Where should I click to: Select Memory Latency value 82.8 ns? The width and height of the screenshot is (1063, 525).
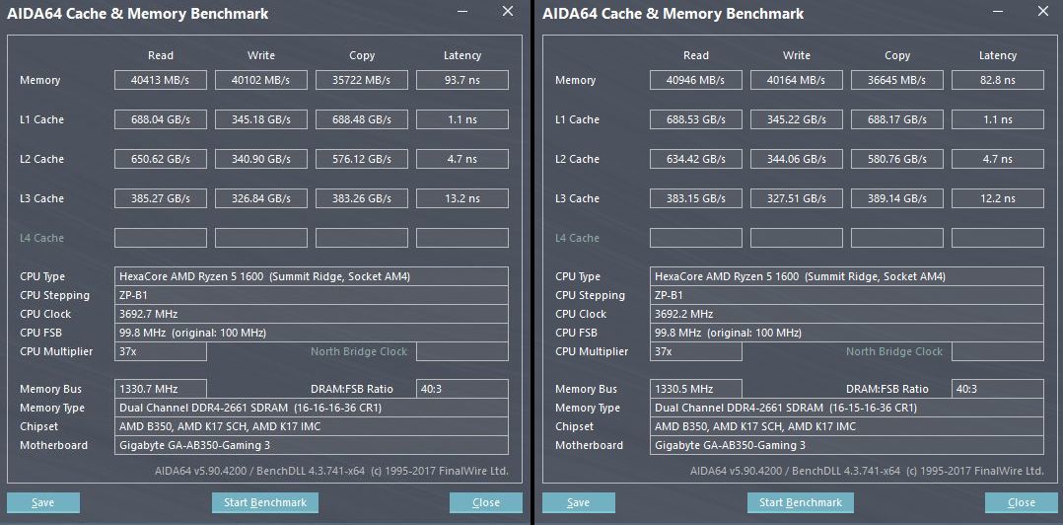(x=998, y=80)
